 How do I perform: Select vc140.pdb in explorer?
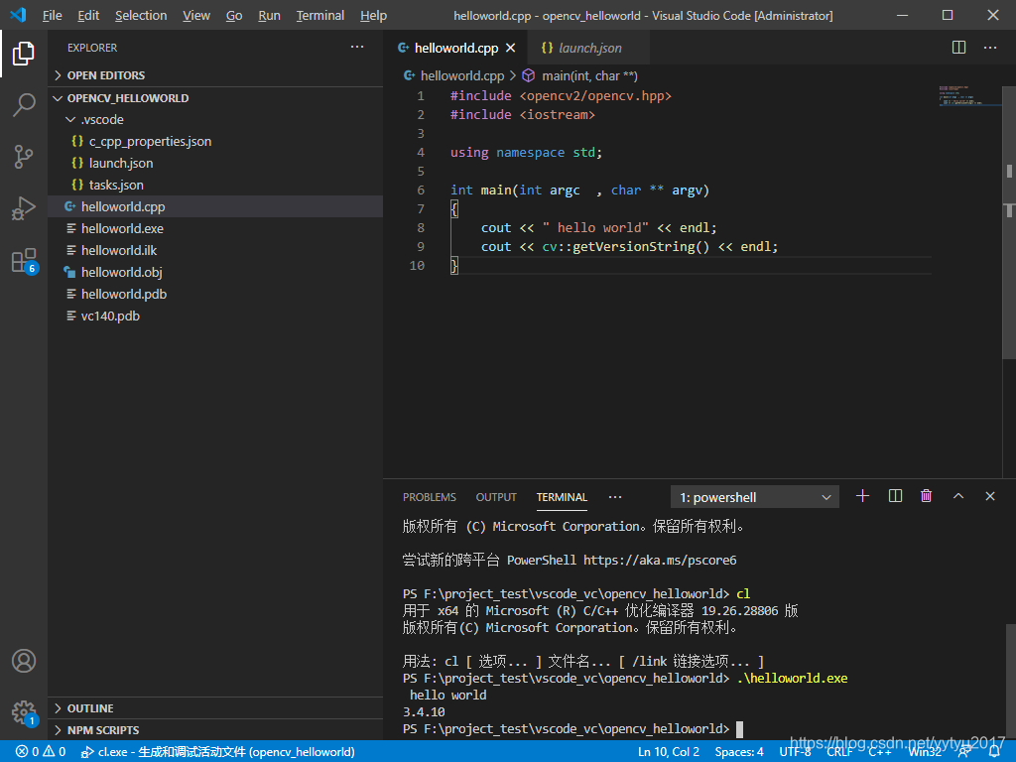[x=215, y=316]
